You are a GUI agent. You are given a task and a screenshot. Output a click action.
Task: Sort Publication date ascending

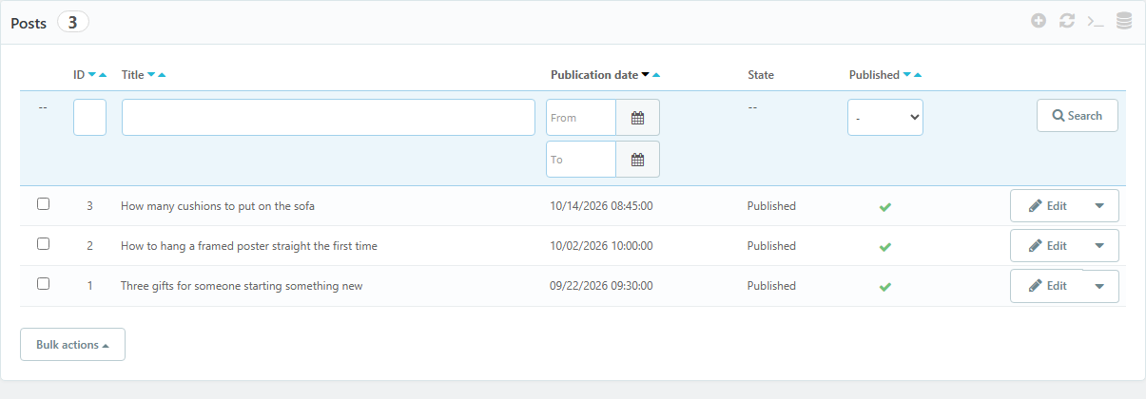point(656,75)
